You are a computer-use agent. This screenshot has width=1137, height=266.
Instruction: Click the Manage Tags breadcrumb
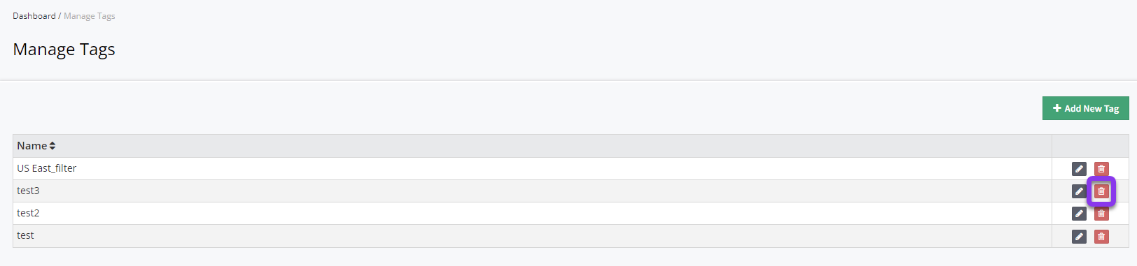[90, 16]
